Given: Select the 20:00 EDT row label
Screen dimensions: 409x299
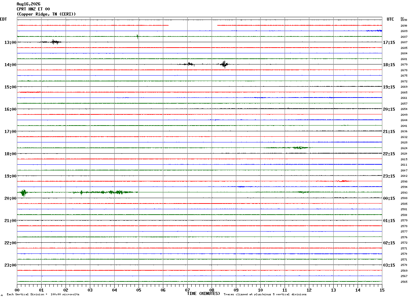Looking at the screenshot, I should point(10,198).
